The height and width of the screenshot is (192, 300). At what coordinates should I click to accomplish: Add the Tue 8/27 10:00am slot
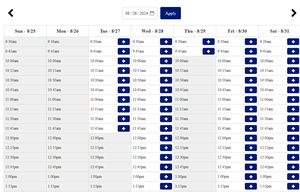coord(123,61)
